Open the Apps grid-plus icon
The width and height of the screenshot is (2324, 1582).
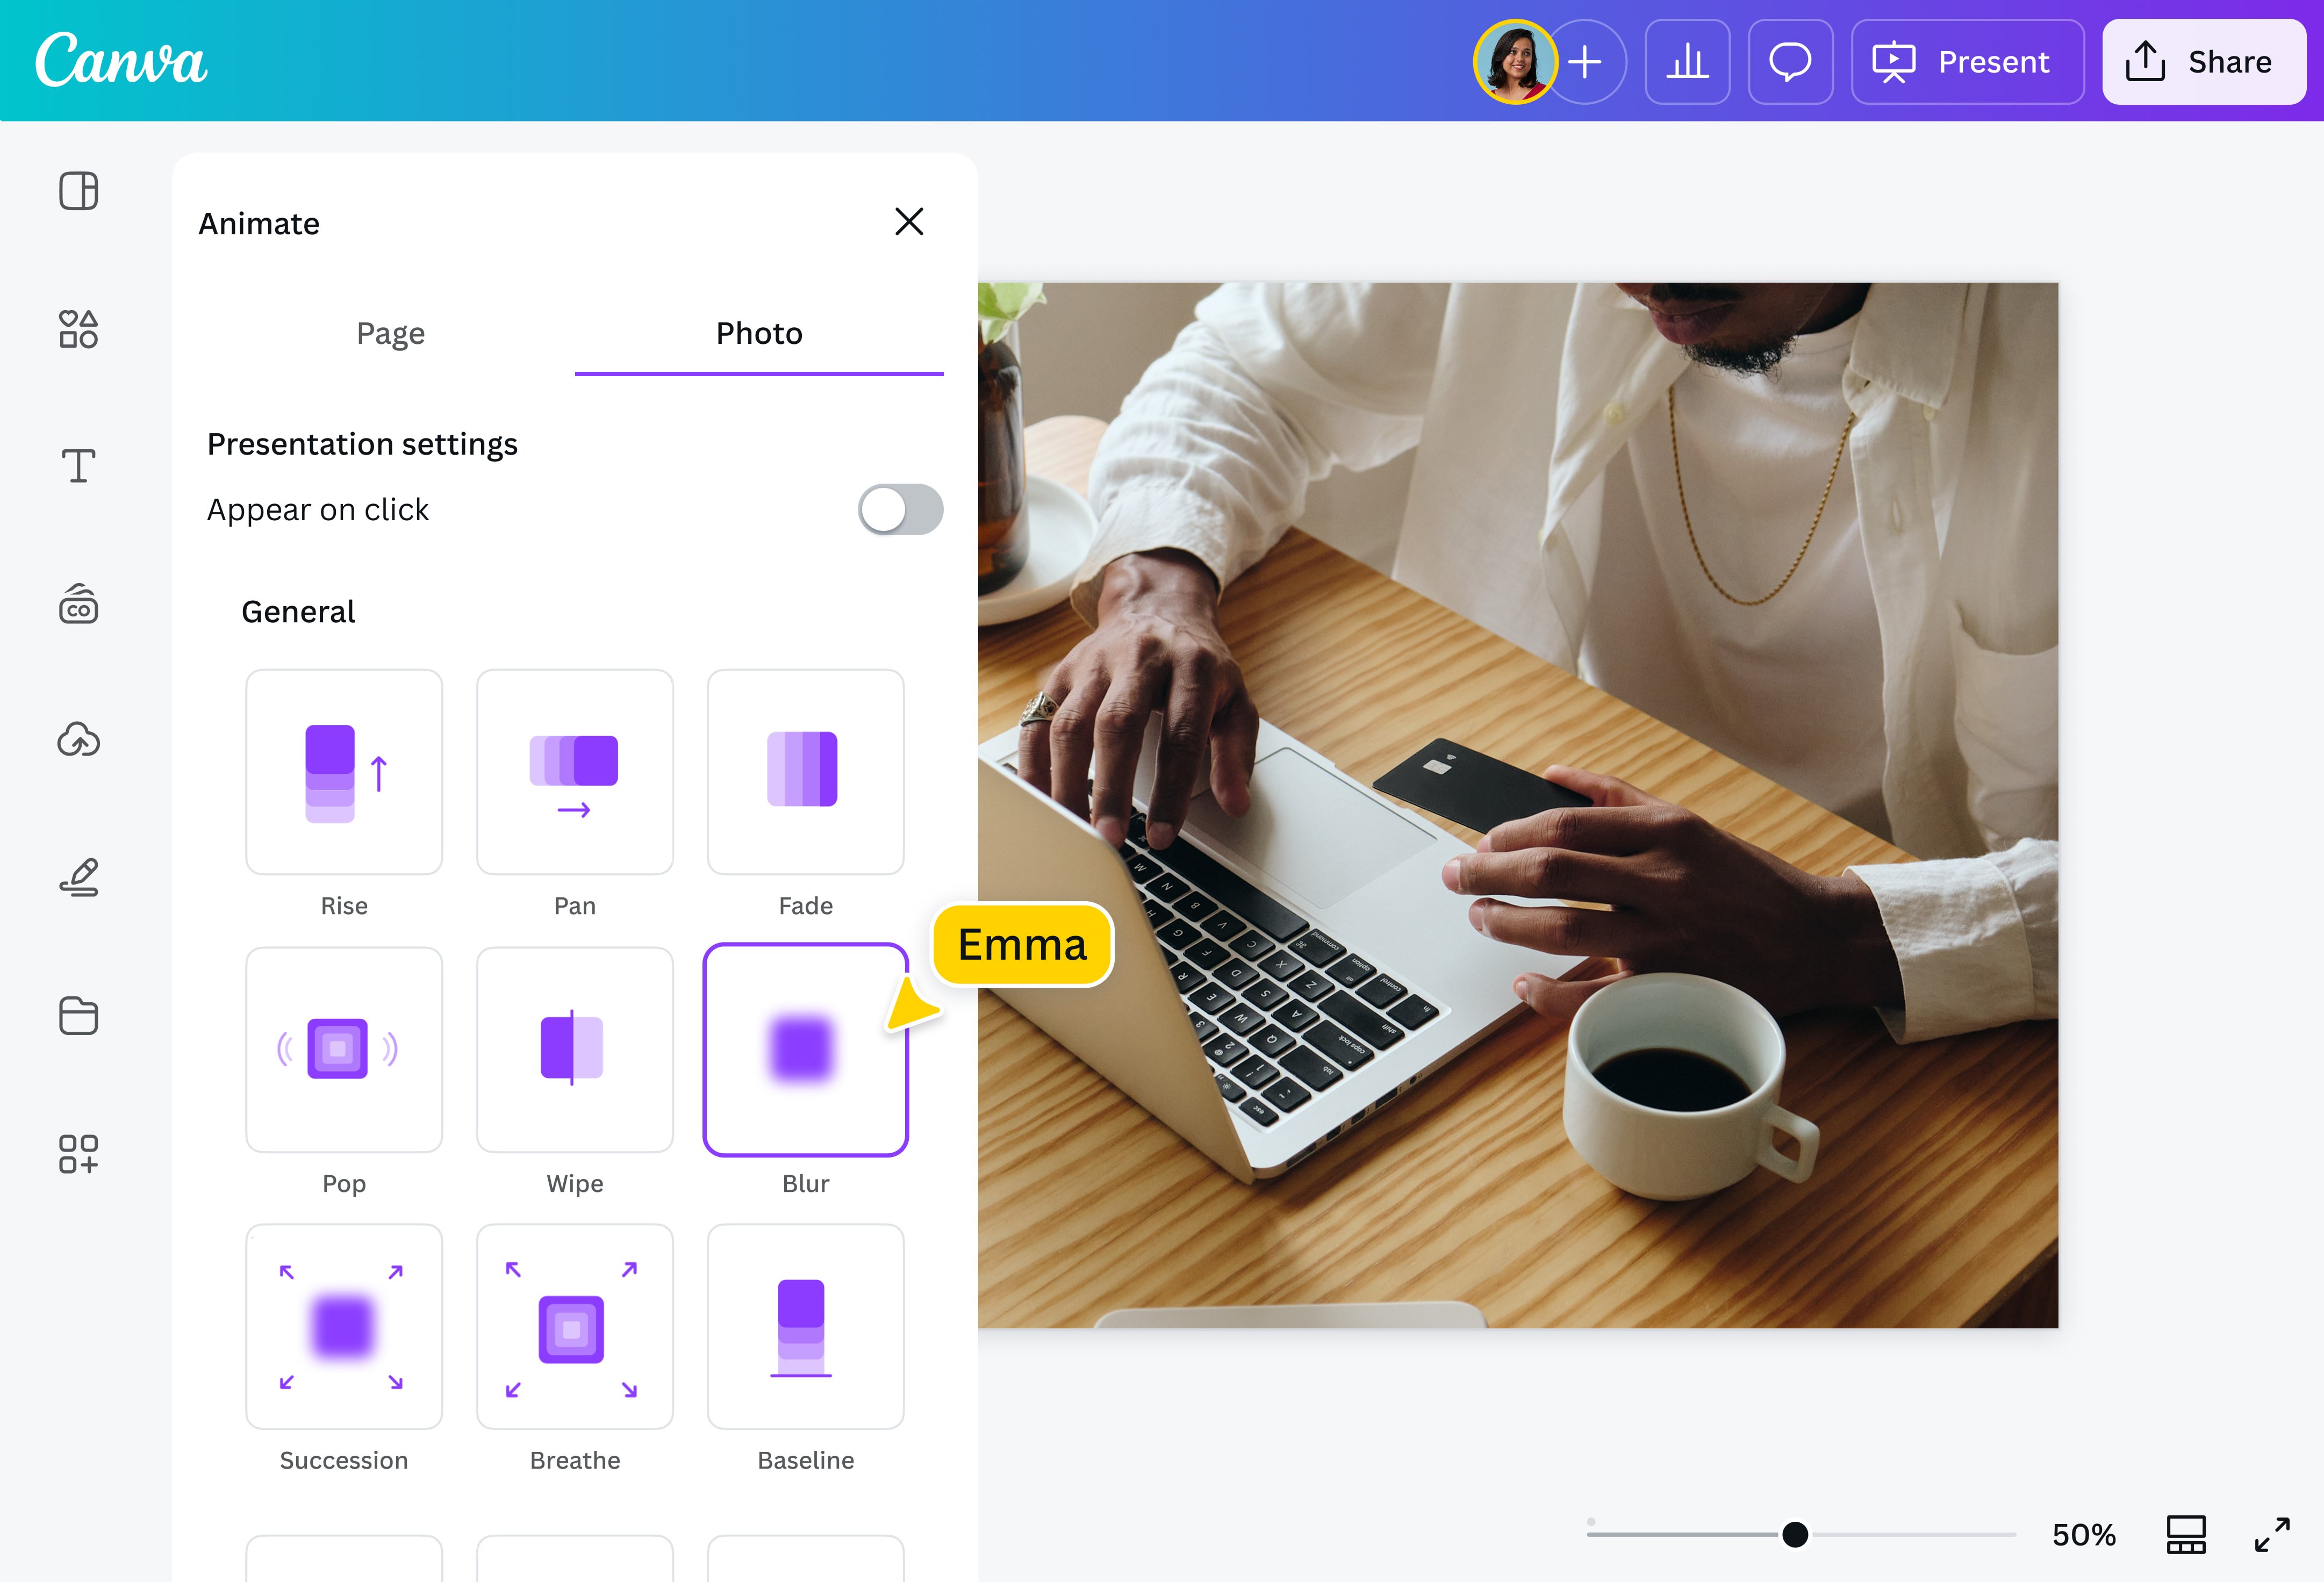[x=78, y=1153]
